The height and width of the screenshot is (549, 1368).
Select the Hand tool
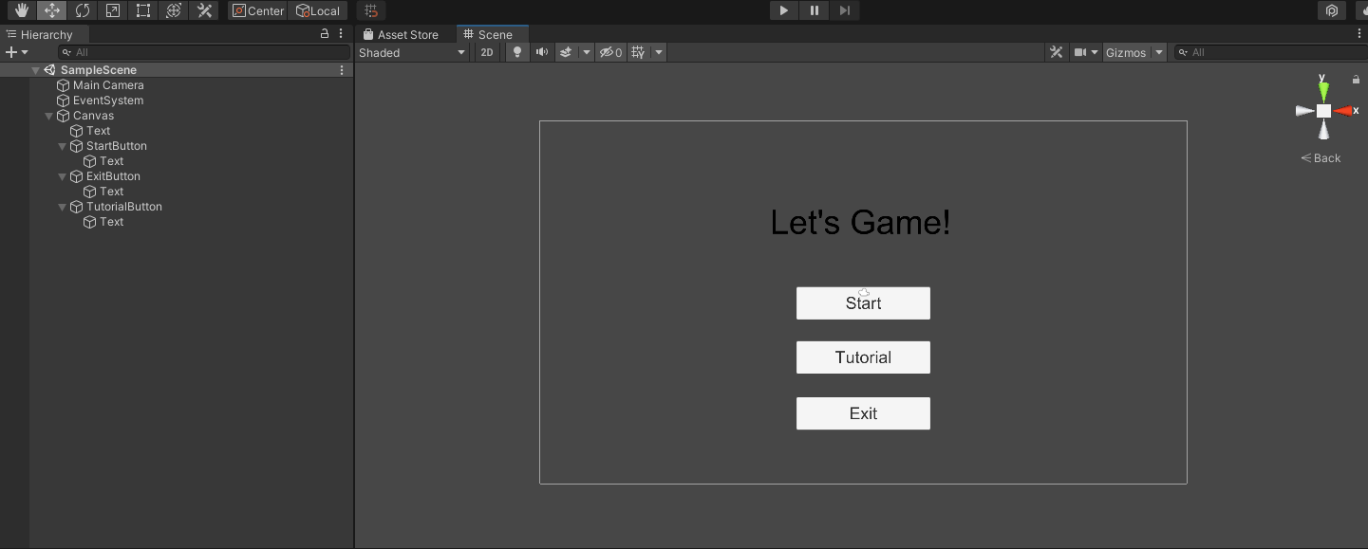pyautogui.click(x=21, y=10)
